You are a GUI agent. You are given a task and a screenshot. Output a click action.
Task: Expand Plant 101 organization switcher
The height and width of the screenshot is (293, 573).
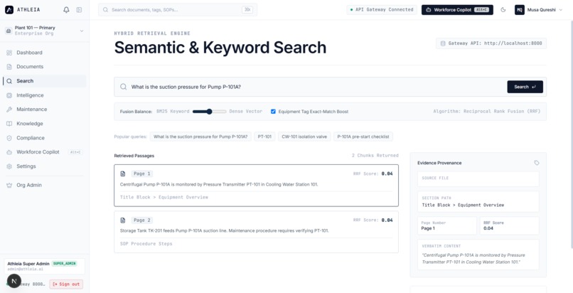pyautogui.click(x=45, y=31)
